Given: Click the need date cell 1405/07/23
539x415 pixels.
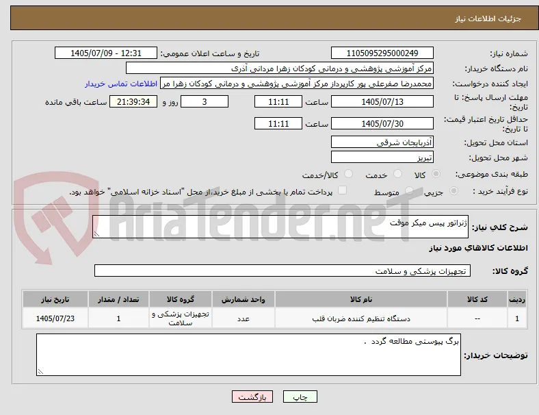Looking at the screenshot, I should coord(55,318).
